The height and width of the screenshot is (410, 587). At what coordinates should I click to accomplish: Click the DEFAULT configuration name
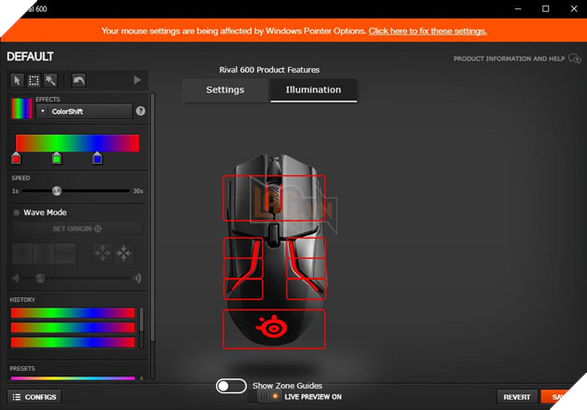point(30,57)
